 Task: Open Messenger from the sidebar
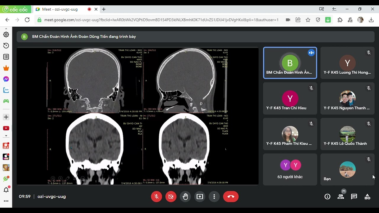6,79
